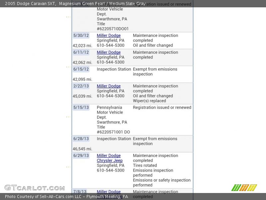
Task: Click Title #62205710DO01 text
Action: click(113, 26)
